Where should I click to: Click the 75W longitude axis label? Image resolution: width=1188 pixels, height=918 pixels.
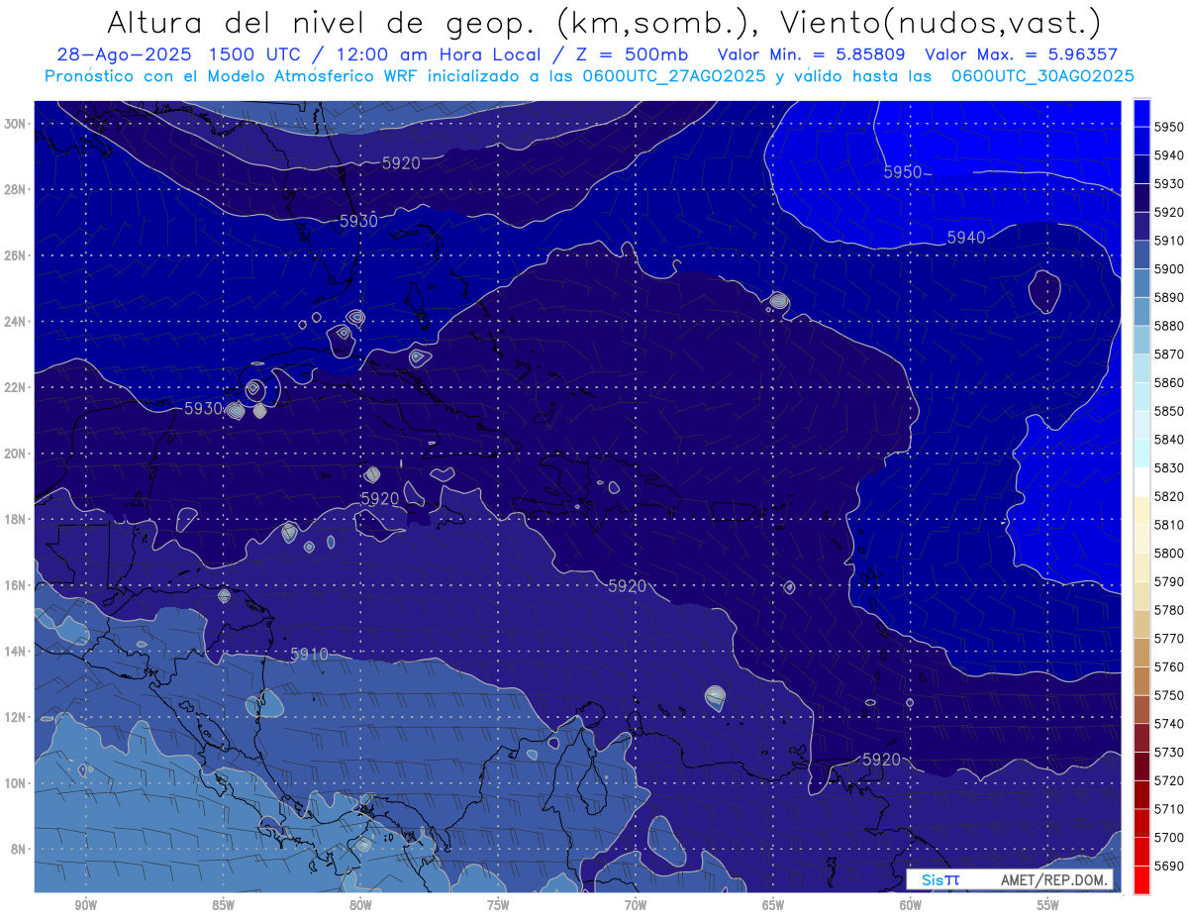[x=498, y=905]
